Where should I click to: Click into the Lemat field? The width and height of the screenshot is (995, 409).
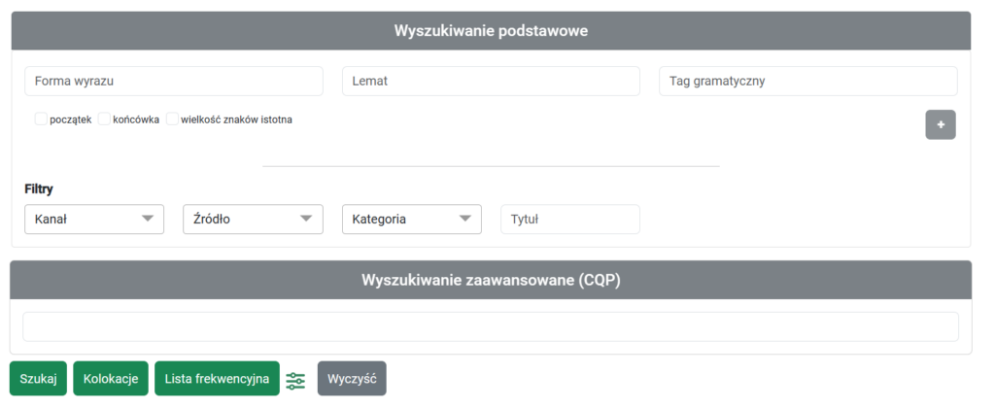[491, 82]
